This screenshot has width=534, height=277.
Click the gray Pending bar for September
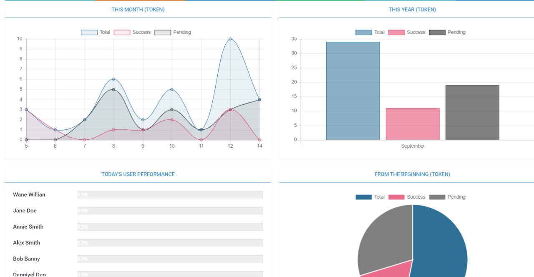(472, 113)
